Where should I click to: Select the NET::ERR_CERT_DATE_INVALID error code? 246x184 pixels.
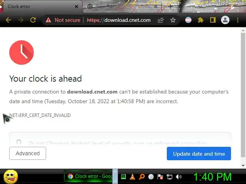pos(40,115)
